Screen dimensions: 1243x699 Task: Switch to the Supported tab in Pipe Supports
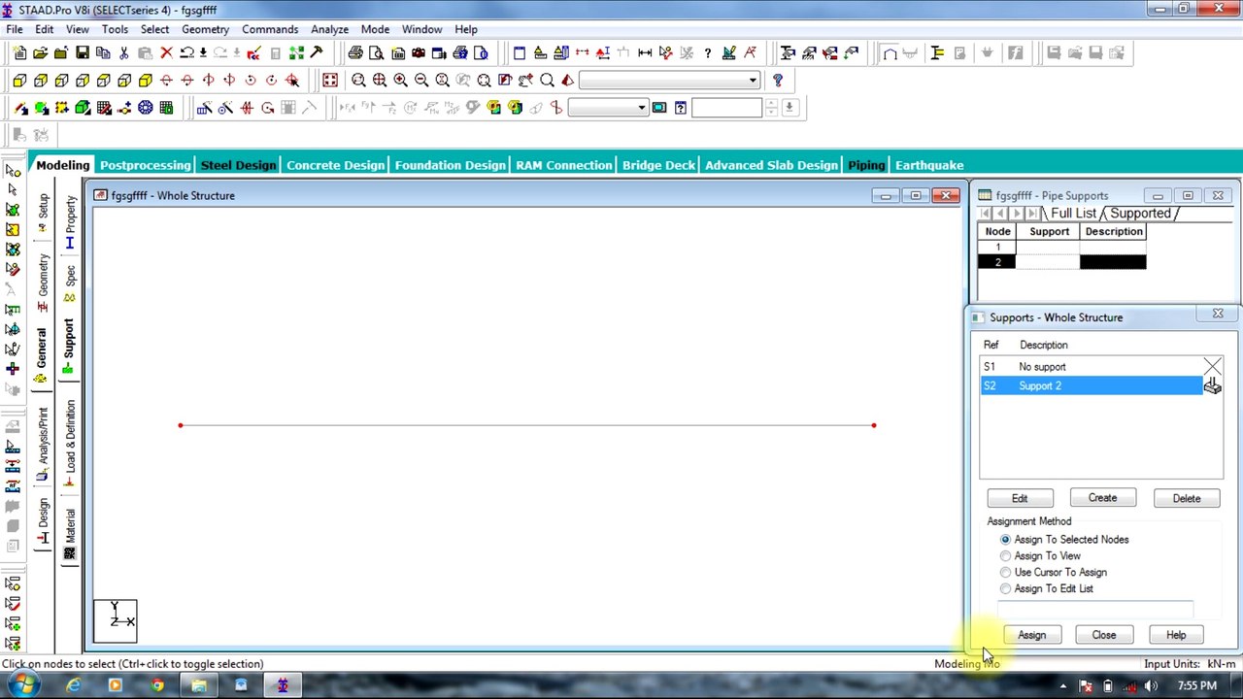point(1140,214)
